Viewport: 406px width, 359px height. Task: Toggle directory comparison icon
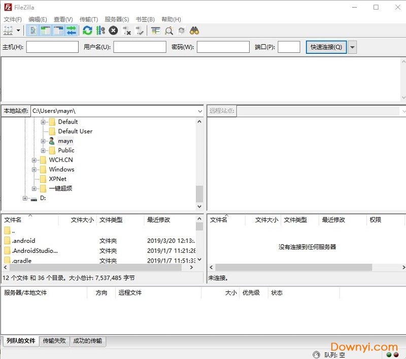coord(168,30)
